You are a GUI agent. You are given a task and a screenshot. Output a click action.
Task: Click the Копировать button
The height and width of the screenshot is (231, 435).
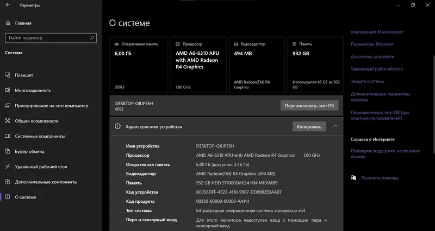(309, 126)
